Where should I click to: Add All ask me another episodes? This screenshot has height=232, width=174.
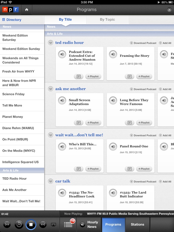pyautogui.click(x=165, y=89)
